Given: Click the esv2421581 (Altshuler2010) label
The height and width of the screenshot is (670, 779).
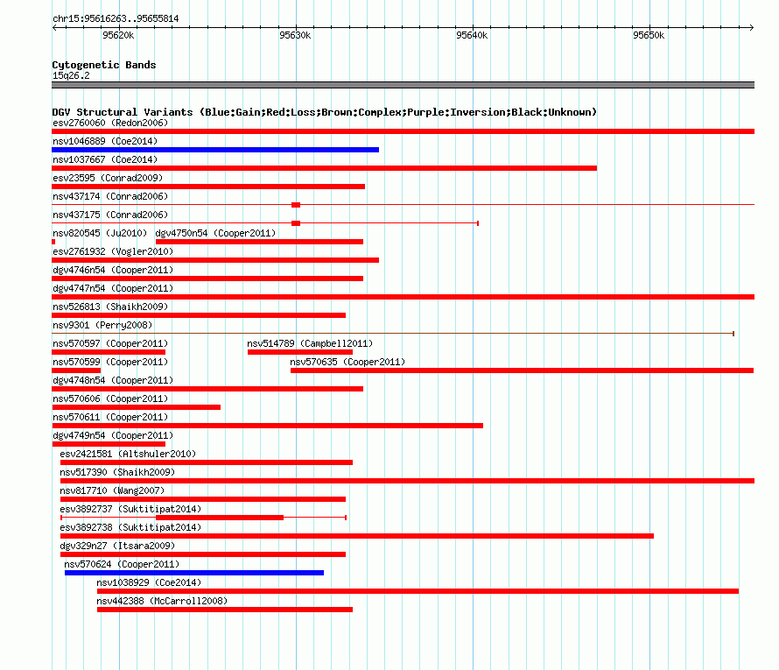Looking at the screenshot, I should pos(128,454).
